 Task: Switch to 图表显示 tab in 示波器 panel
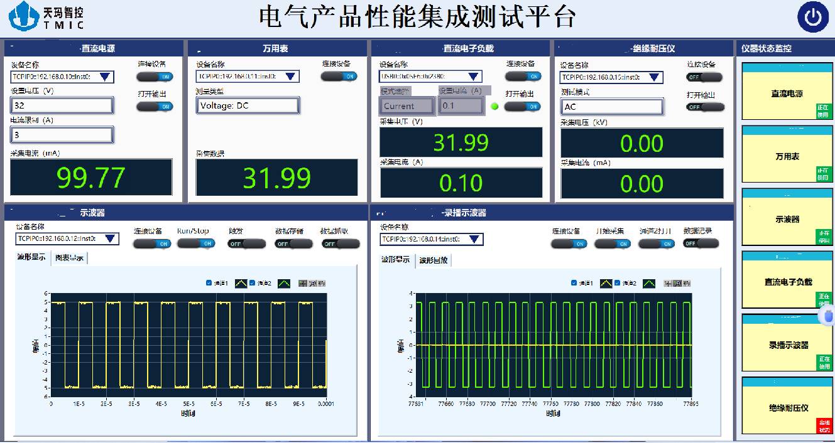coord(69,258)
